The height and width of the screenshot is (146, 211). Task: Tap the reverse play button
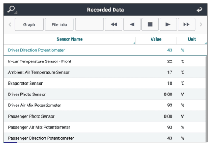click(132, 24)
